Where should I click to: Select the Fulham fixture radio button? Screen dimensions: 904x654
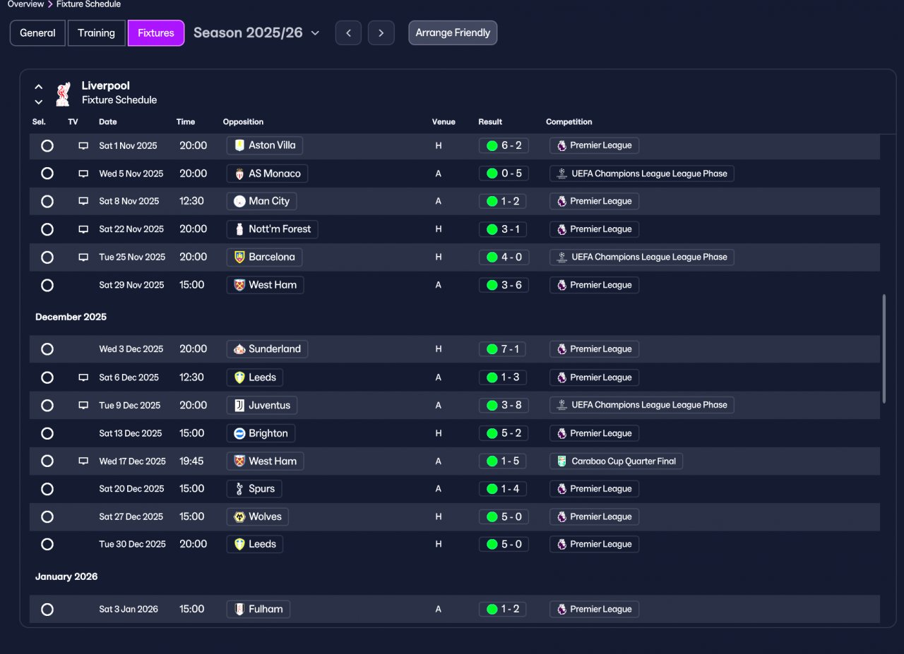click(x=47, y=610)
